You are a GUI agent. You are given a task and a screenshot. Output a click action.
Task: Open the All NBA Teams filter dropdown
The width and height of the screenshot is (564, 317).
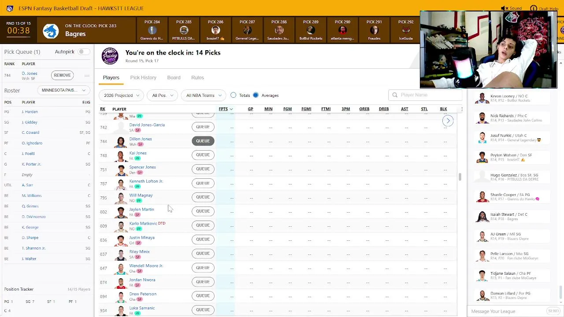[x=203, y=95]
